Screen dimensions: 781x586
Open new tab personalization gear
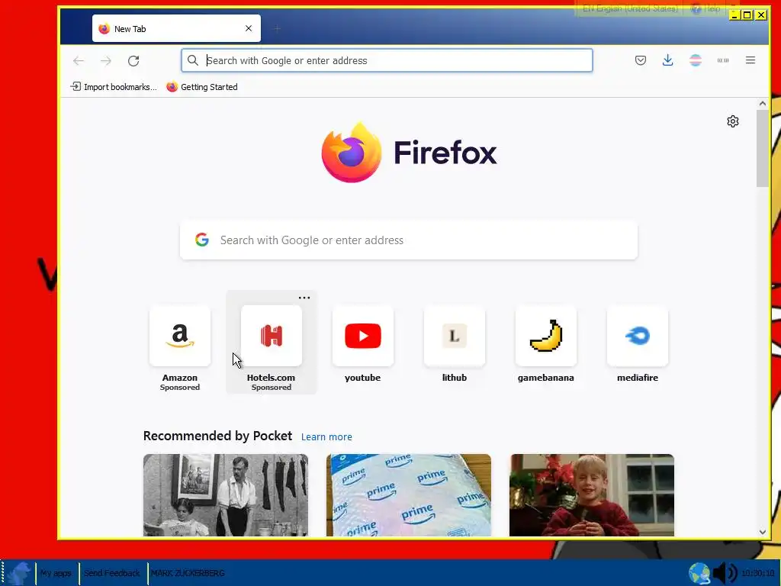[733, 121]
